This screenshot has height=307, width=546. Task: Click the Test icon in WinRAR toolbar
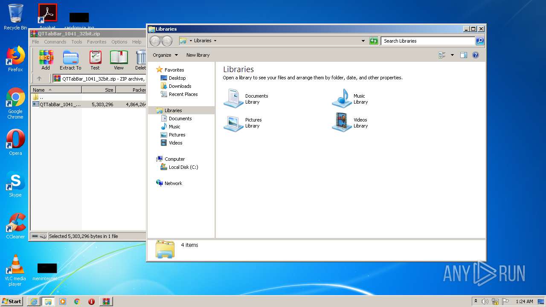[95, 60]
